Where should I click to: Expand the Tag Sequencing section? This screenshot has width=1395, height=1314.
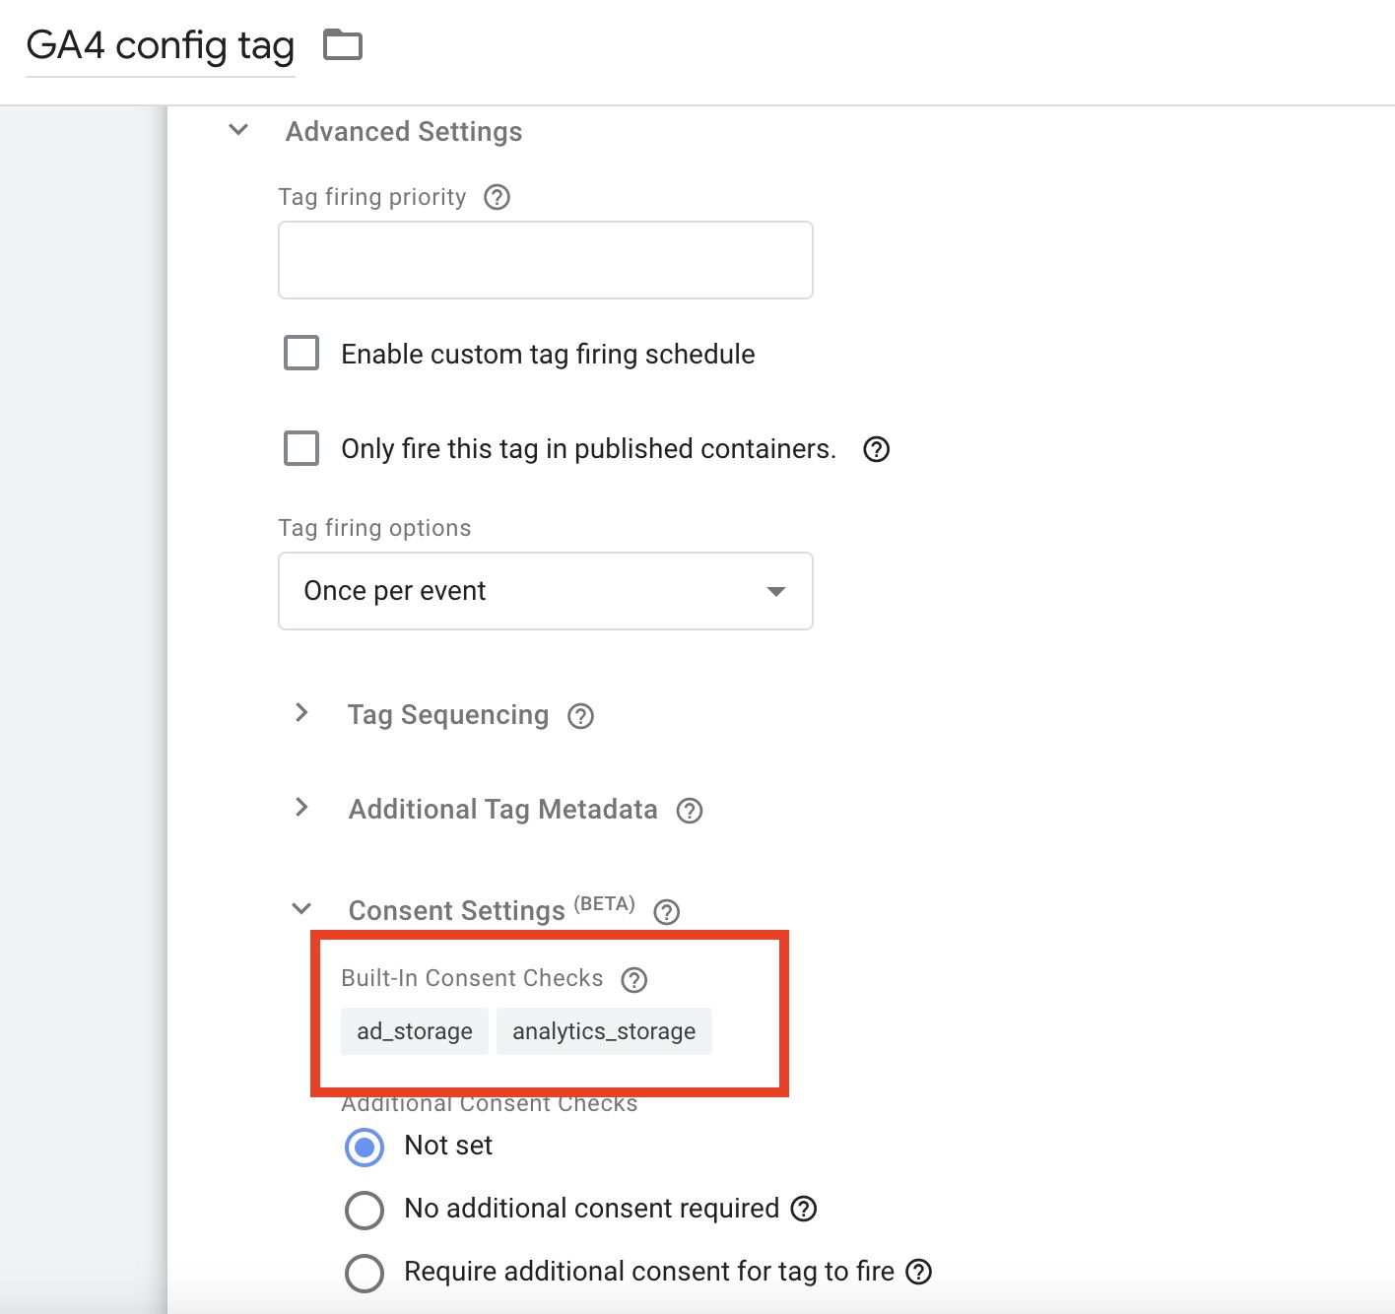301,712
